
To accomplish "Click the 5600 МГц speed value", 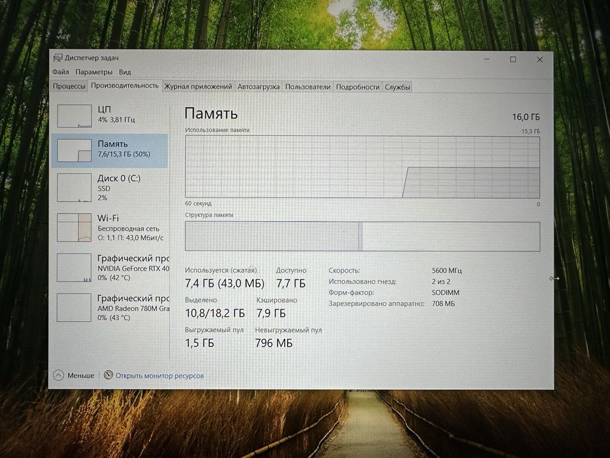I will click(x=447, y=270).
